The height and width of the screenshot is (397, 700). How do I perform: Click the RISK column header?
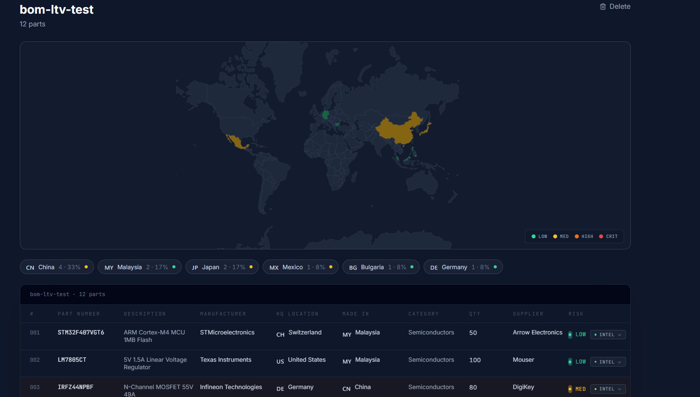click(x=576, y=314)
